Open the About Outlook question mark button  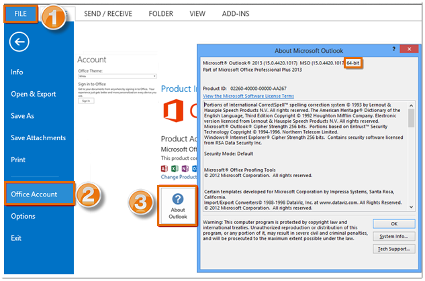[x=177, y=206]
